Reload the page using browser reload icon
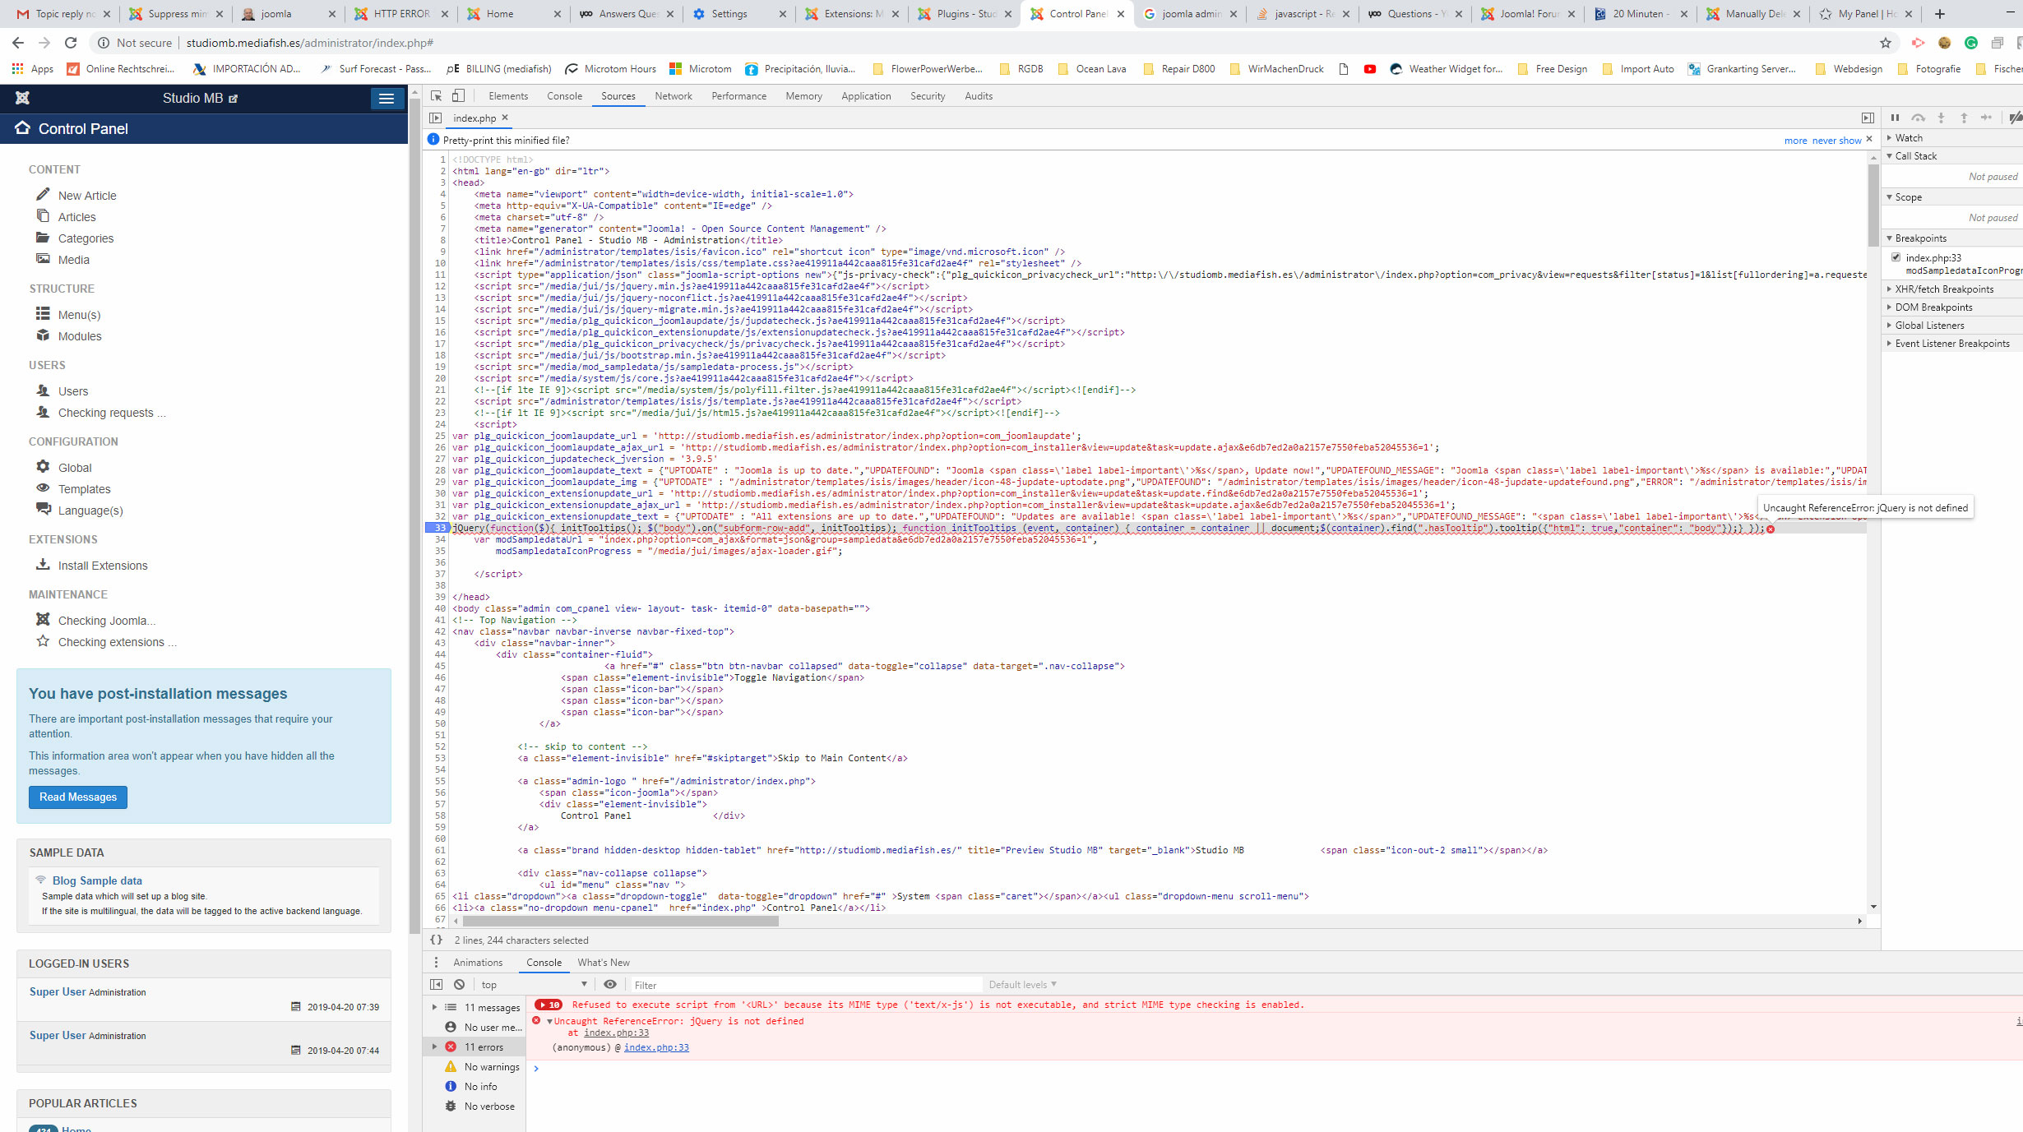The width and height of the screenshot is (2023, 1132). tap(71, 43)
